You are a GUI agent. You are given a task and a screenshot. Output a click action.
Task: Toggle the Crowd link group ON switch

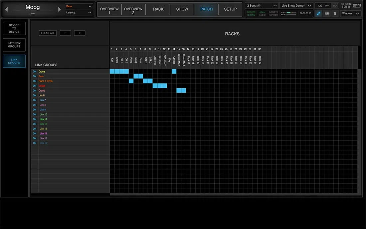coord(34,90)
